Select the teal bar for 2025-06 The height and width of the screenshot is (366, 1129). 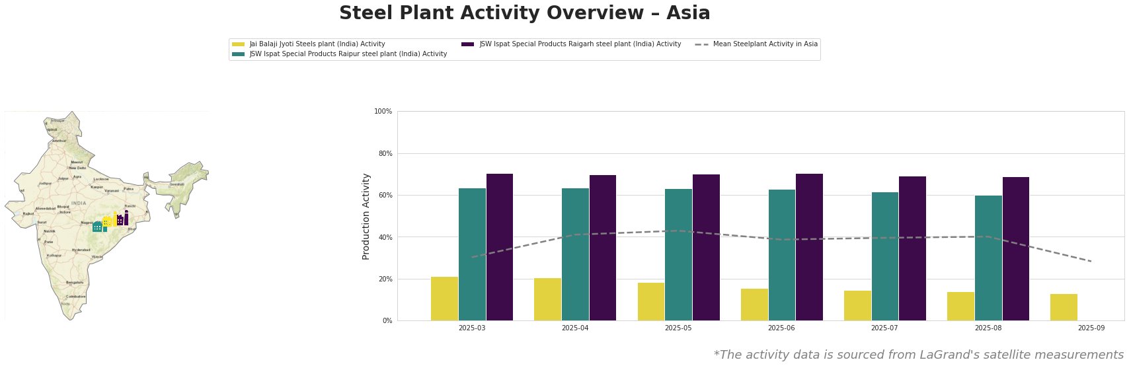(782, 255)
